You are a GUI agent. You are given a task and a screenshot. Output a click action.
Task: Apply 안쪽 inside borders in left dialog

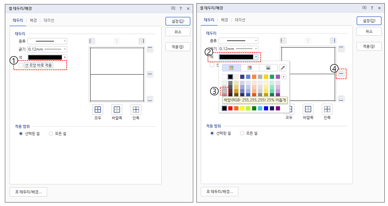[x=136, y=109]
